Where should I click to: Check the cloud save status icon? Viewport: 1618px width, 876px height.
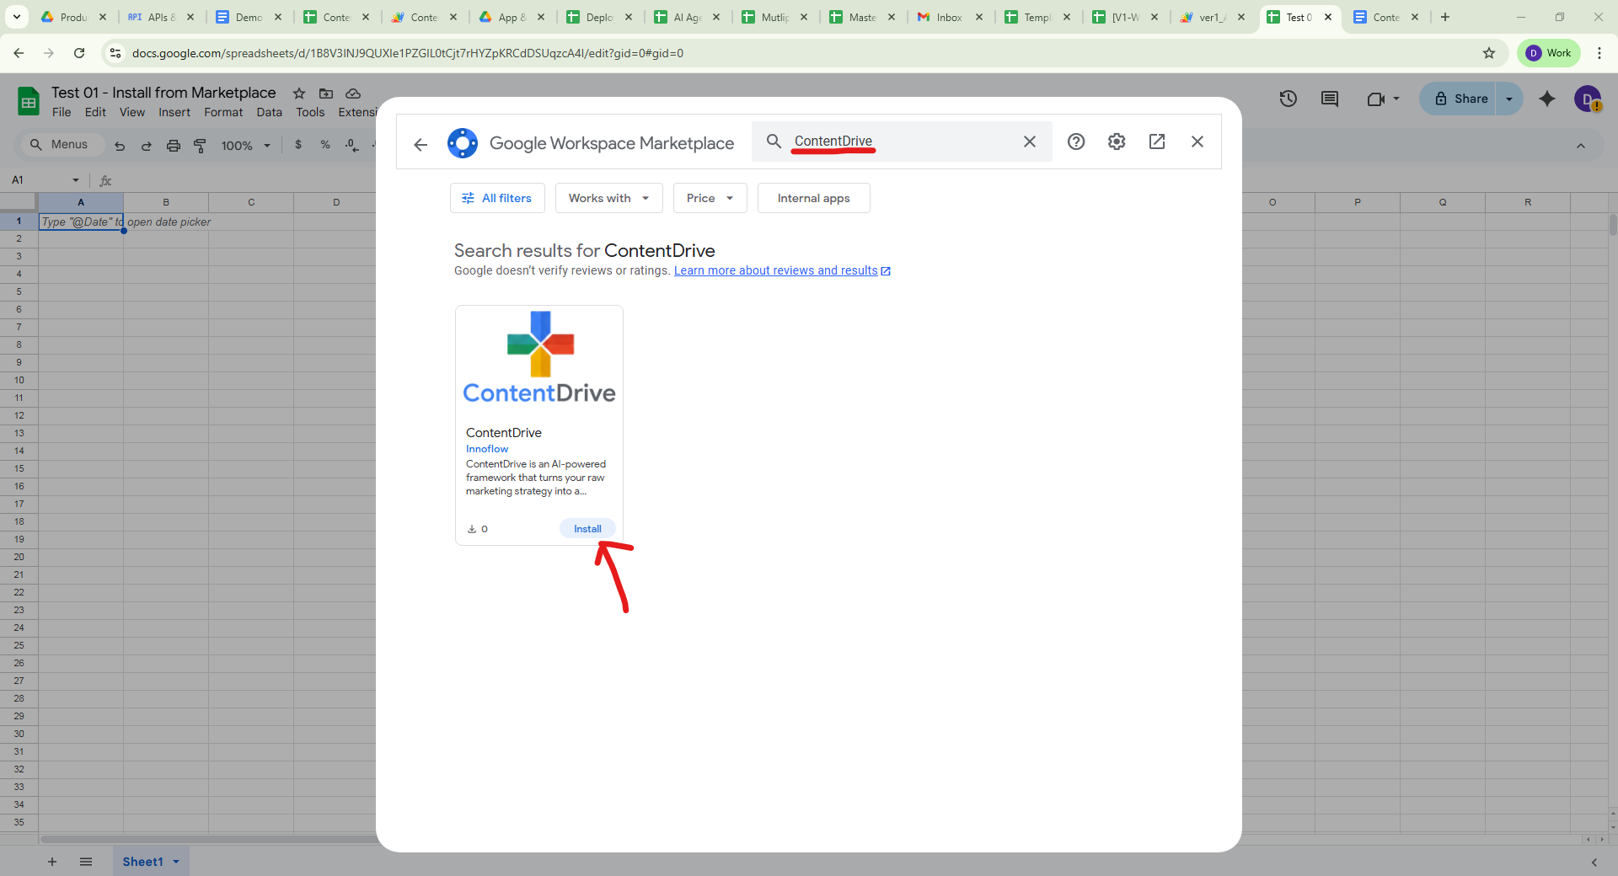pos(353,93)
